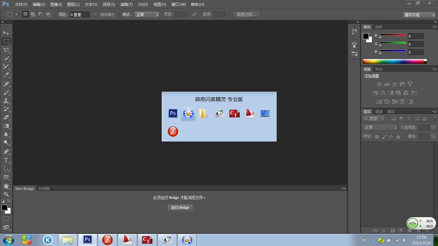Viewport: 438px width, 246px height.
Task: Select the Brush tool
Action: (x=6, y=92)
